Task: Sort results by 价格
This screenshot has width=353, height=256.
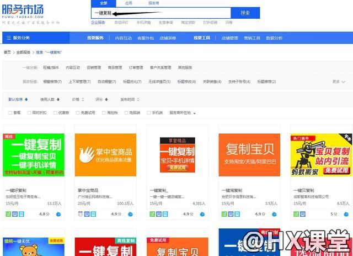Action: (78, 100)
